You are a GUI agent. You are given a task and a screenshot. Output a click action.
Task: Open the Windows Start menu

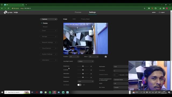[x=2, y=92]
